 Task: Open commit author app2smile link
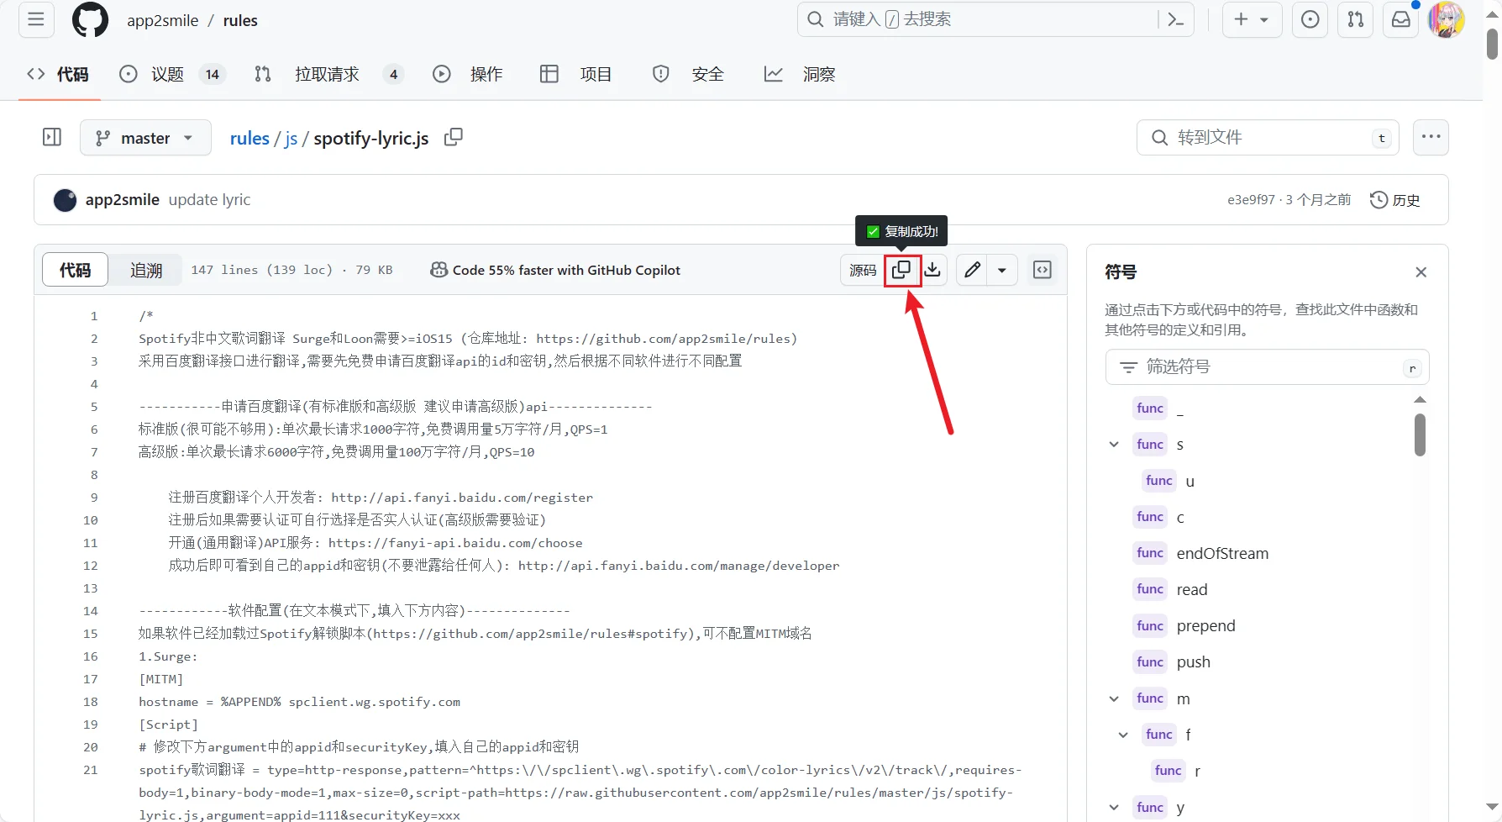(122, 199)
